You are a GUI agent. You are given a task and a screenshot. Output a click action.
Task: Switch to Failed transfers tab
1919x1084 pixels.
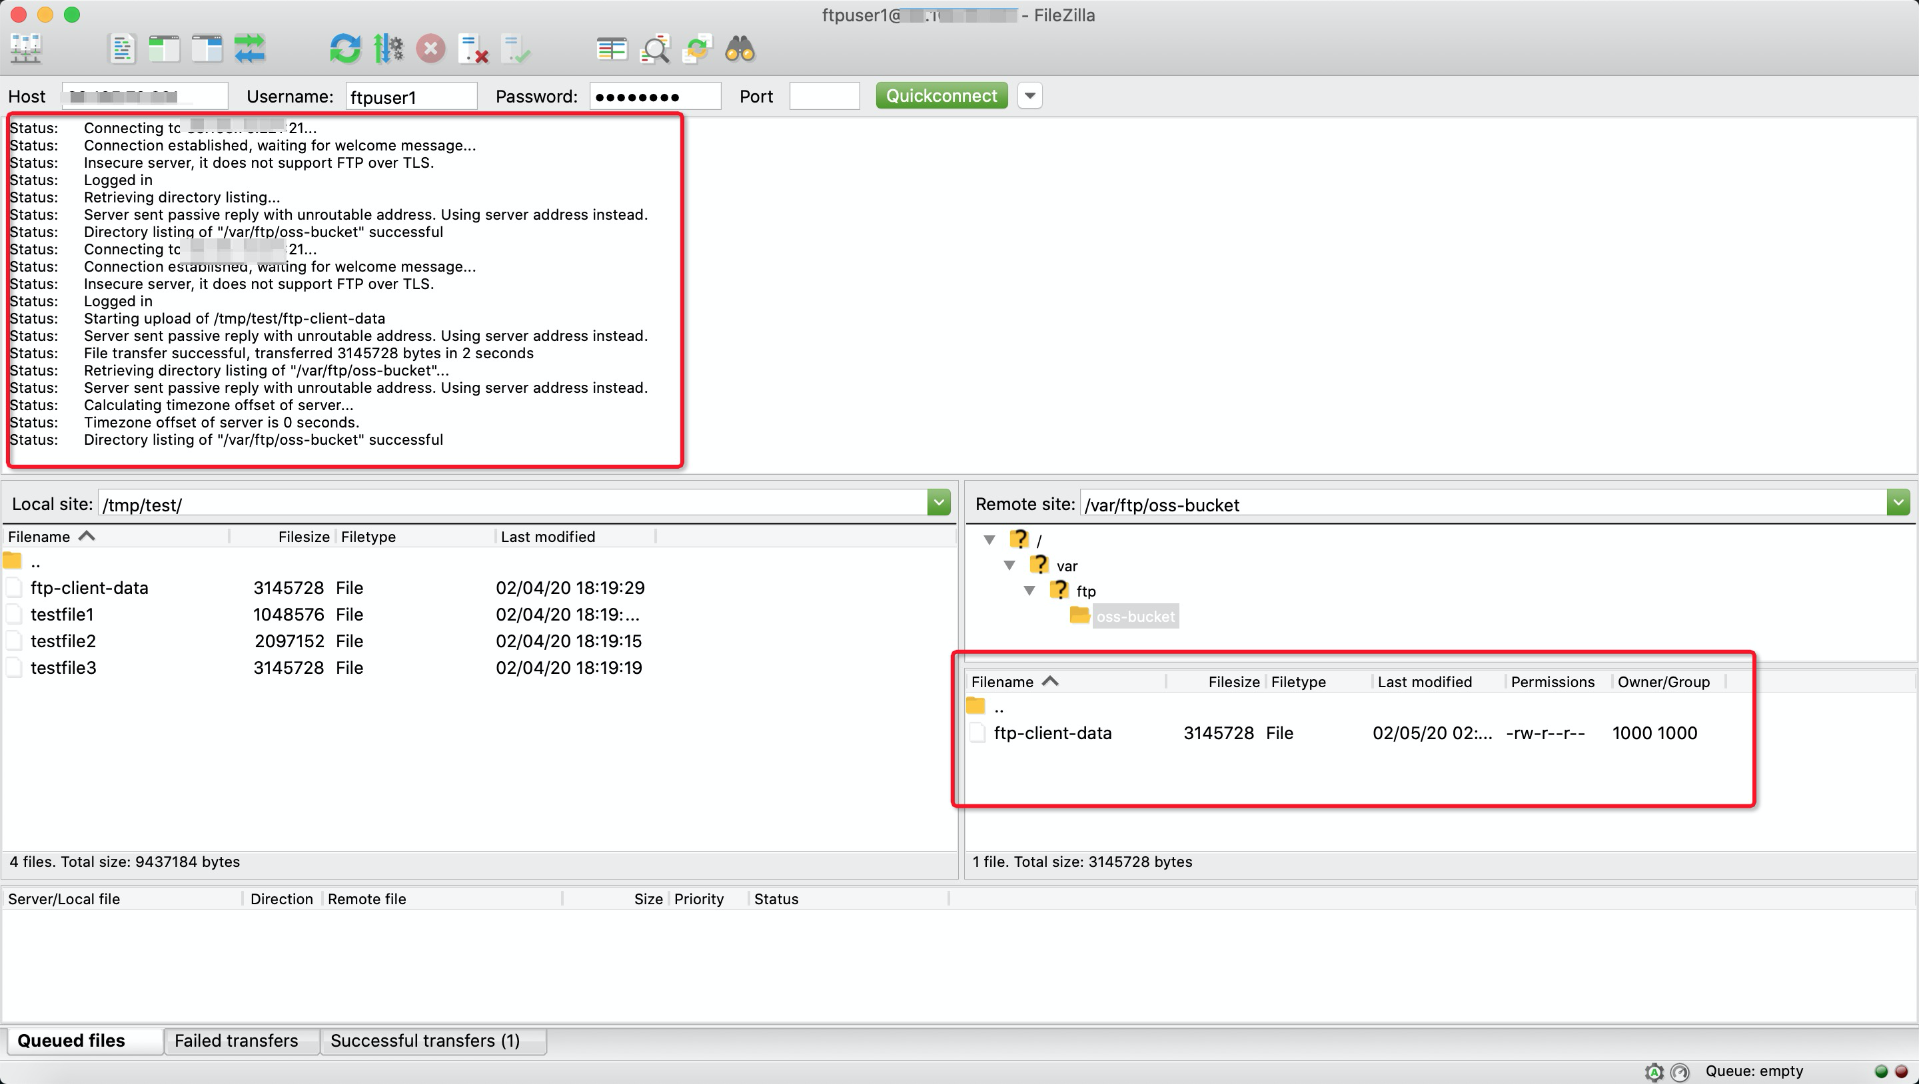[242, 1041]
